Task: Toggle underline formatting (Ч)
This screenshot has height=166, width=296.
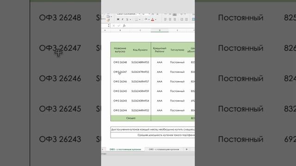Action: tap(127, 19)
